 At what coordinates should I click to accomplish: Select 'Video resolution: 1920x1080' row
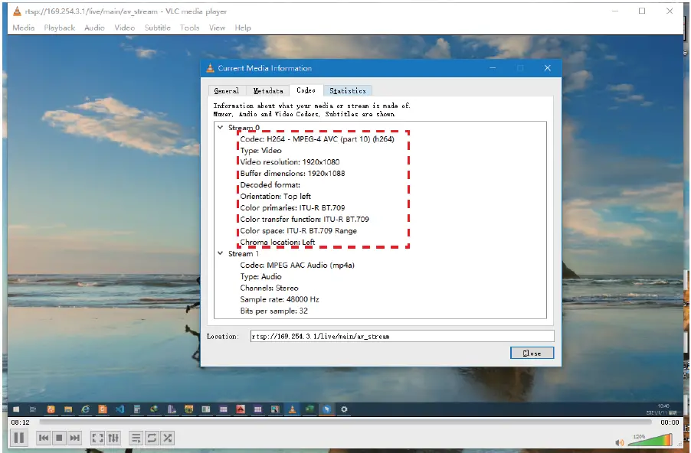(x=290, y=162)
